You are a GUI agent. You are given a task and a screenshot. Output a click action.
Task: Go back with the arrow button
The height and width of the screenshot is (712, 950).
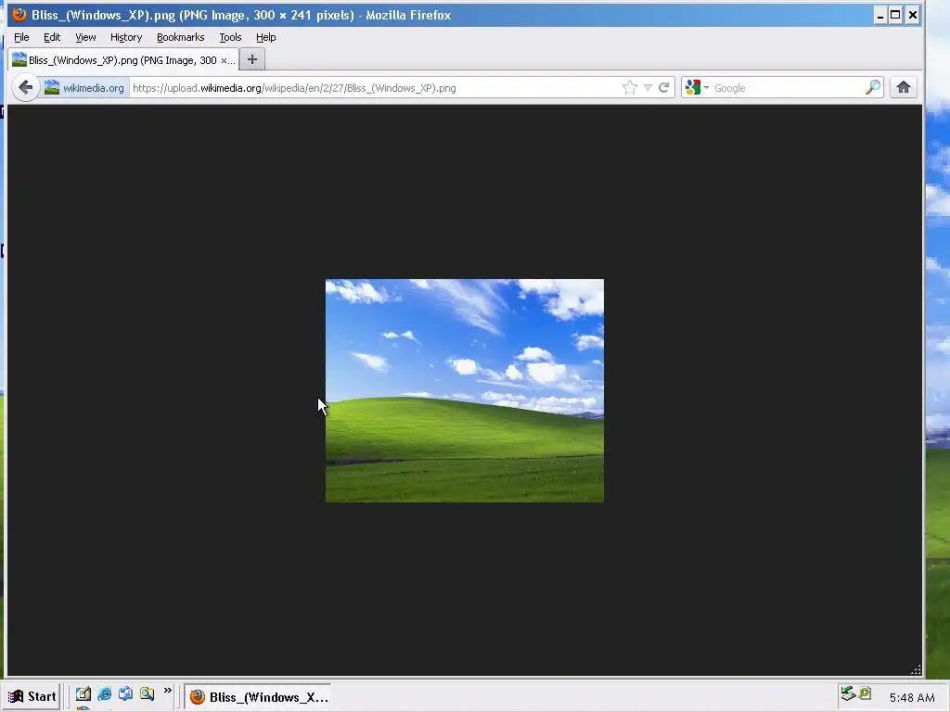(x=25, y=88)
